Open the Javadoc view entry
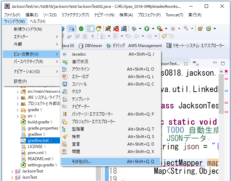This screenshot has width=231, height=181. coord(111,54)
